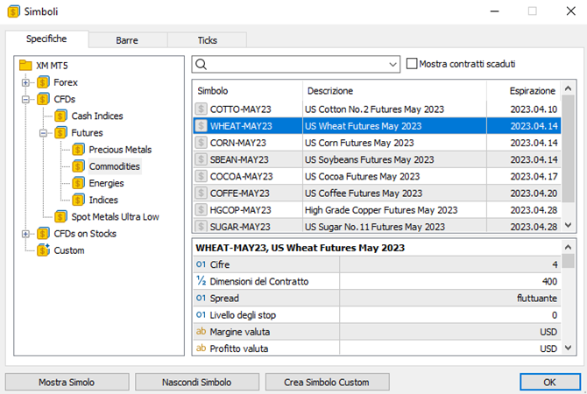Click symbol list scrollbar down arrow

(x=568, y=225)
